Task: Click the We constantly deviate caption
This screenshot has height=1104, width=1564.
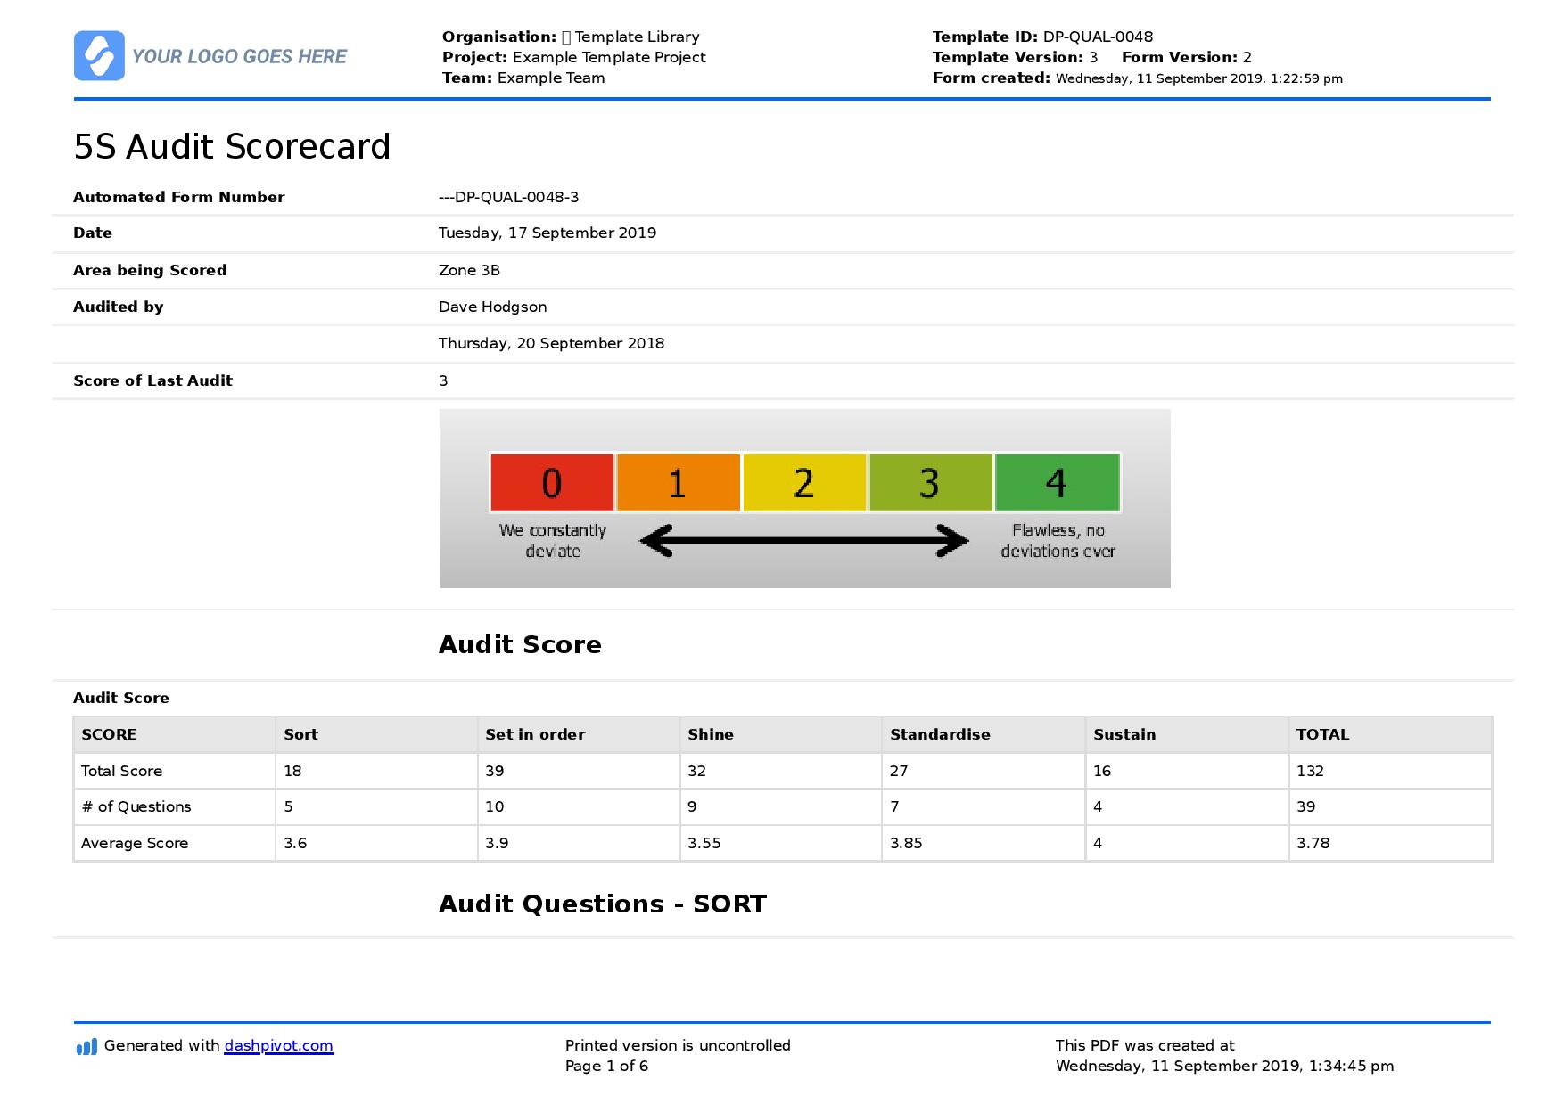Action: click(553, 541)
